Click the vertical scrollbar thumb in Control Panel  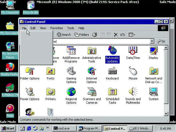(x=166, y=77)
